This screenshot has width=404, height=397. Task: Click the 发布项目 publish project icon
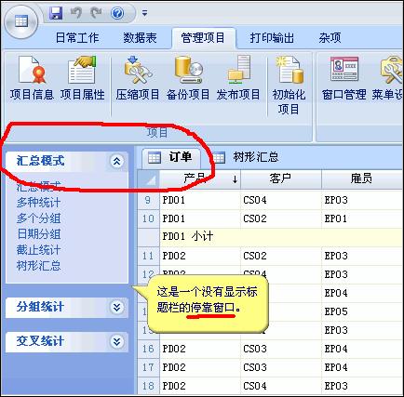[x=238, y=78]
